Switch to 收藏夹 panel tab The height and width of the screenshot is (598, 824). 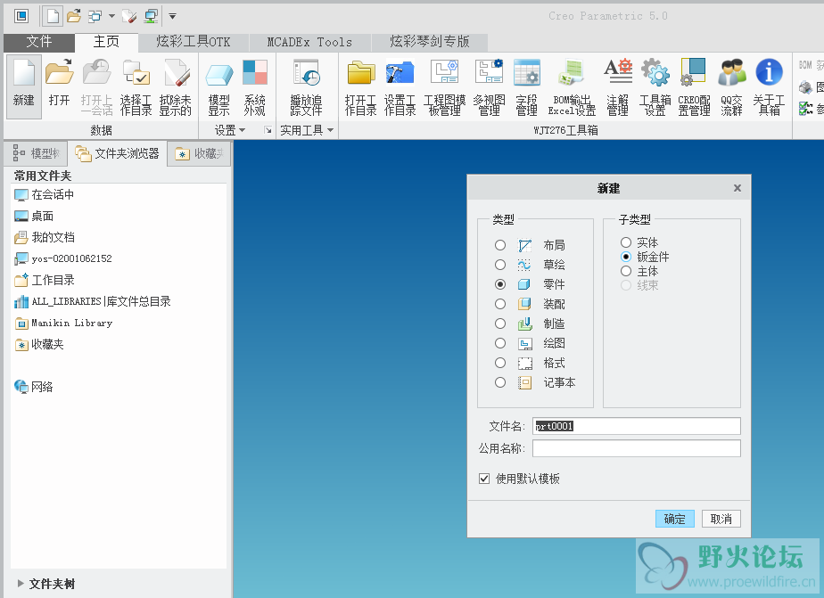pyautogui.click(x=200, y=153)
